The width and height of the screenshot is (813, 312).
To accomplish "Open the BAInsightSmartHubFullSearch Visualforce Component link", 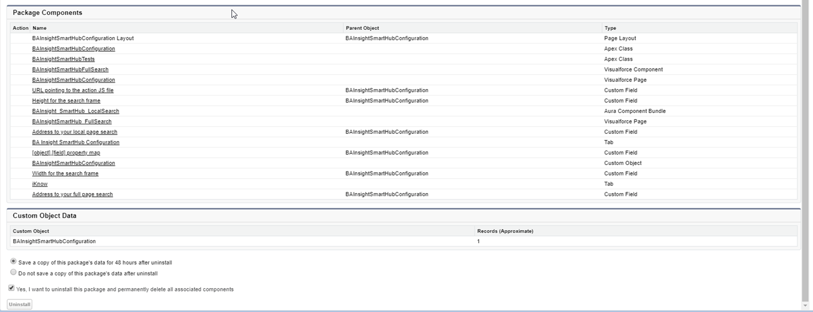I will coord(70,69).
